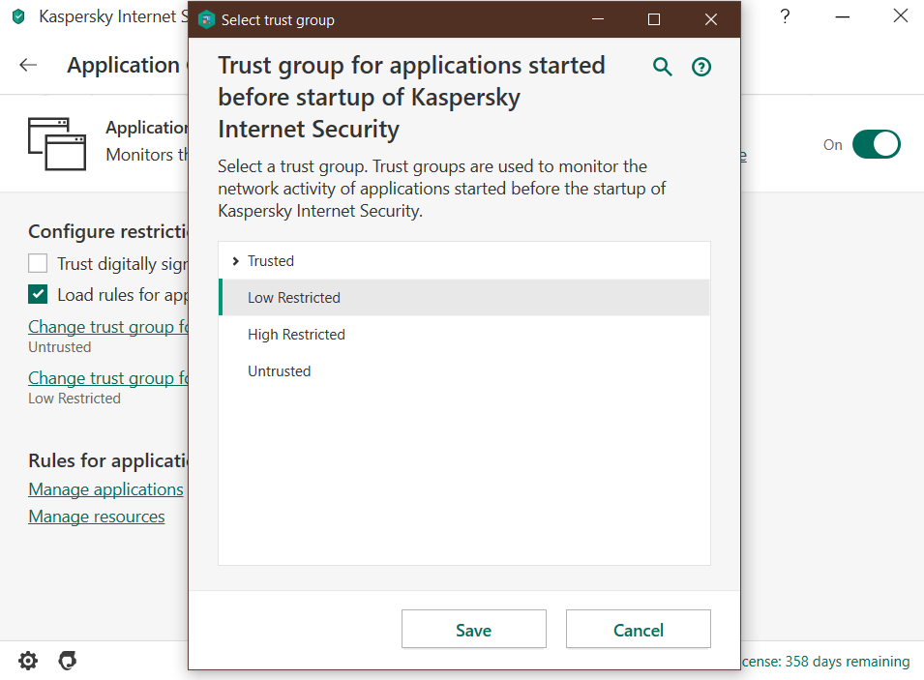The image size is (924, 680).
Task: Click the Cancel button
Action: tap(638, 630)
